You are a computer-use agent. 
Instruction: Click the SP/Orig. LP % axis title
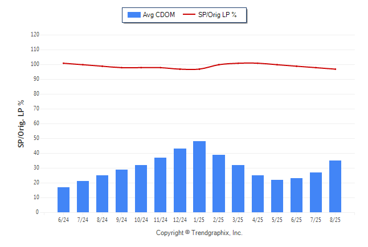point(21,124)
